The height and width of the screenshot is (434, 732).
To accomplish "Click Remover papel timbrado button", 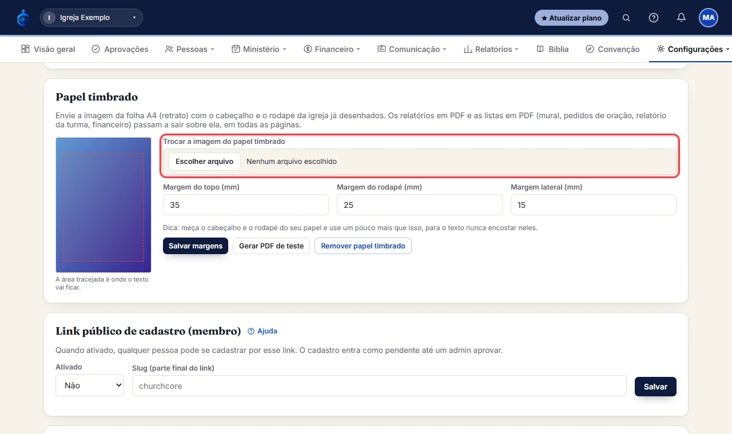I will [x=363, y=246].
